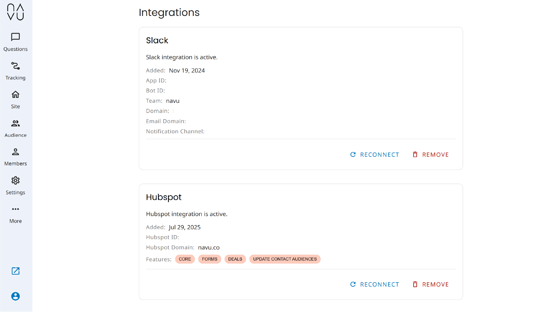
Task: Expand the More menu
Action: tap(16, 214)
